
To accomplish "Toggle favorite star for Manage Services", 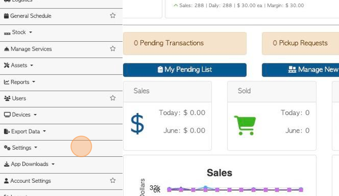I will (x=113, y=49).
